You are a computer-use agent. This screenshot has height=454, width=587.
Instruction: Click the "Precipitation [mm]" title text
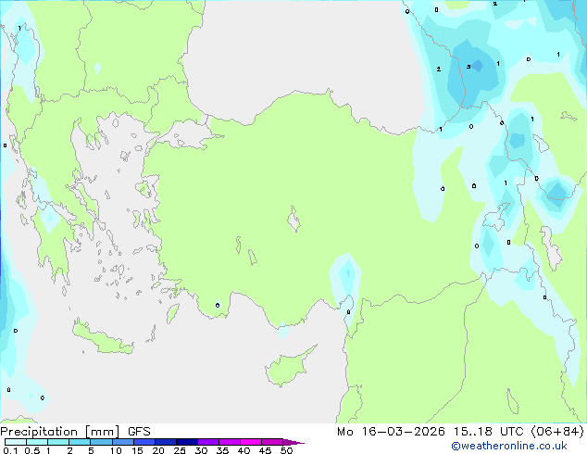60,432
